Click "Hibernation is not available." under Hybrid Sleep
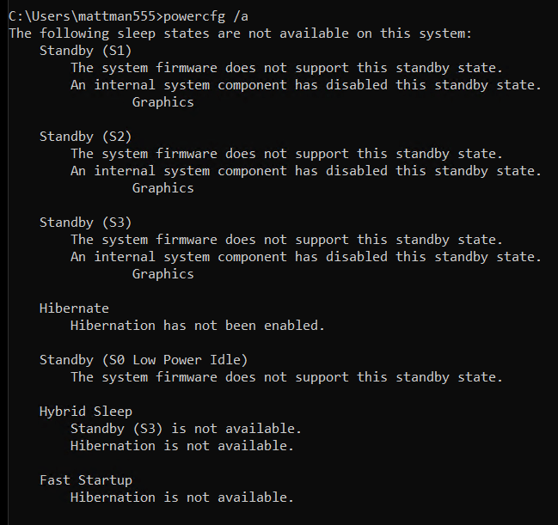Image resolution: width=558 pixels, height=525 pixels. tap(182, 446)
